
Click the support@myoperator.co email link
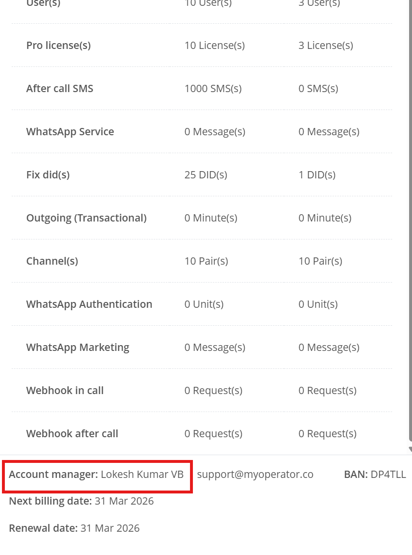click(255, 474)
